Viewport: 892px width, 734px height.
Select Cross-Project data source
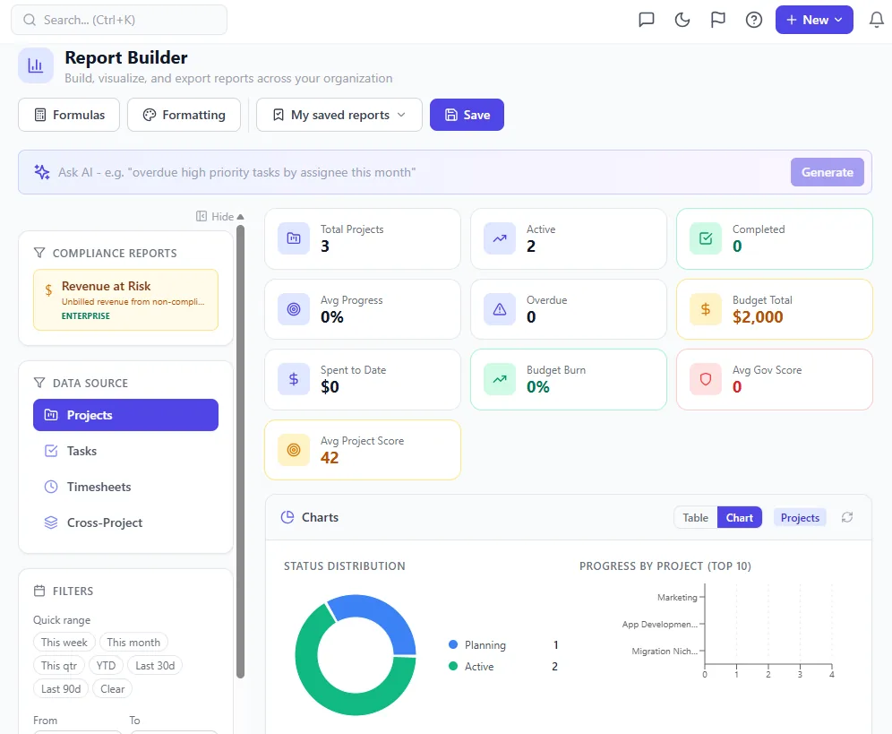(125, 522)
